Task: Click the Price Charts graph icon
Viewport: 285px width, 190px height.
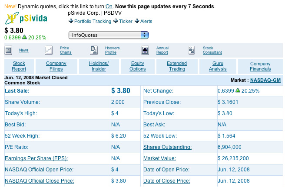Action: 49,50
